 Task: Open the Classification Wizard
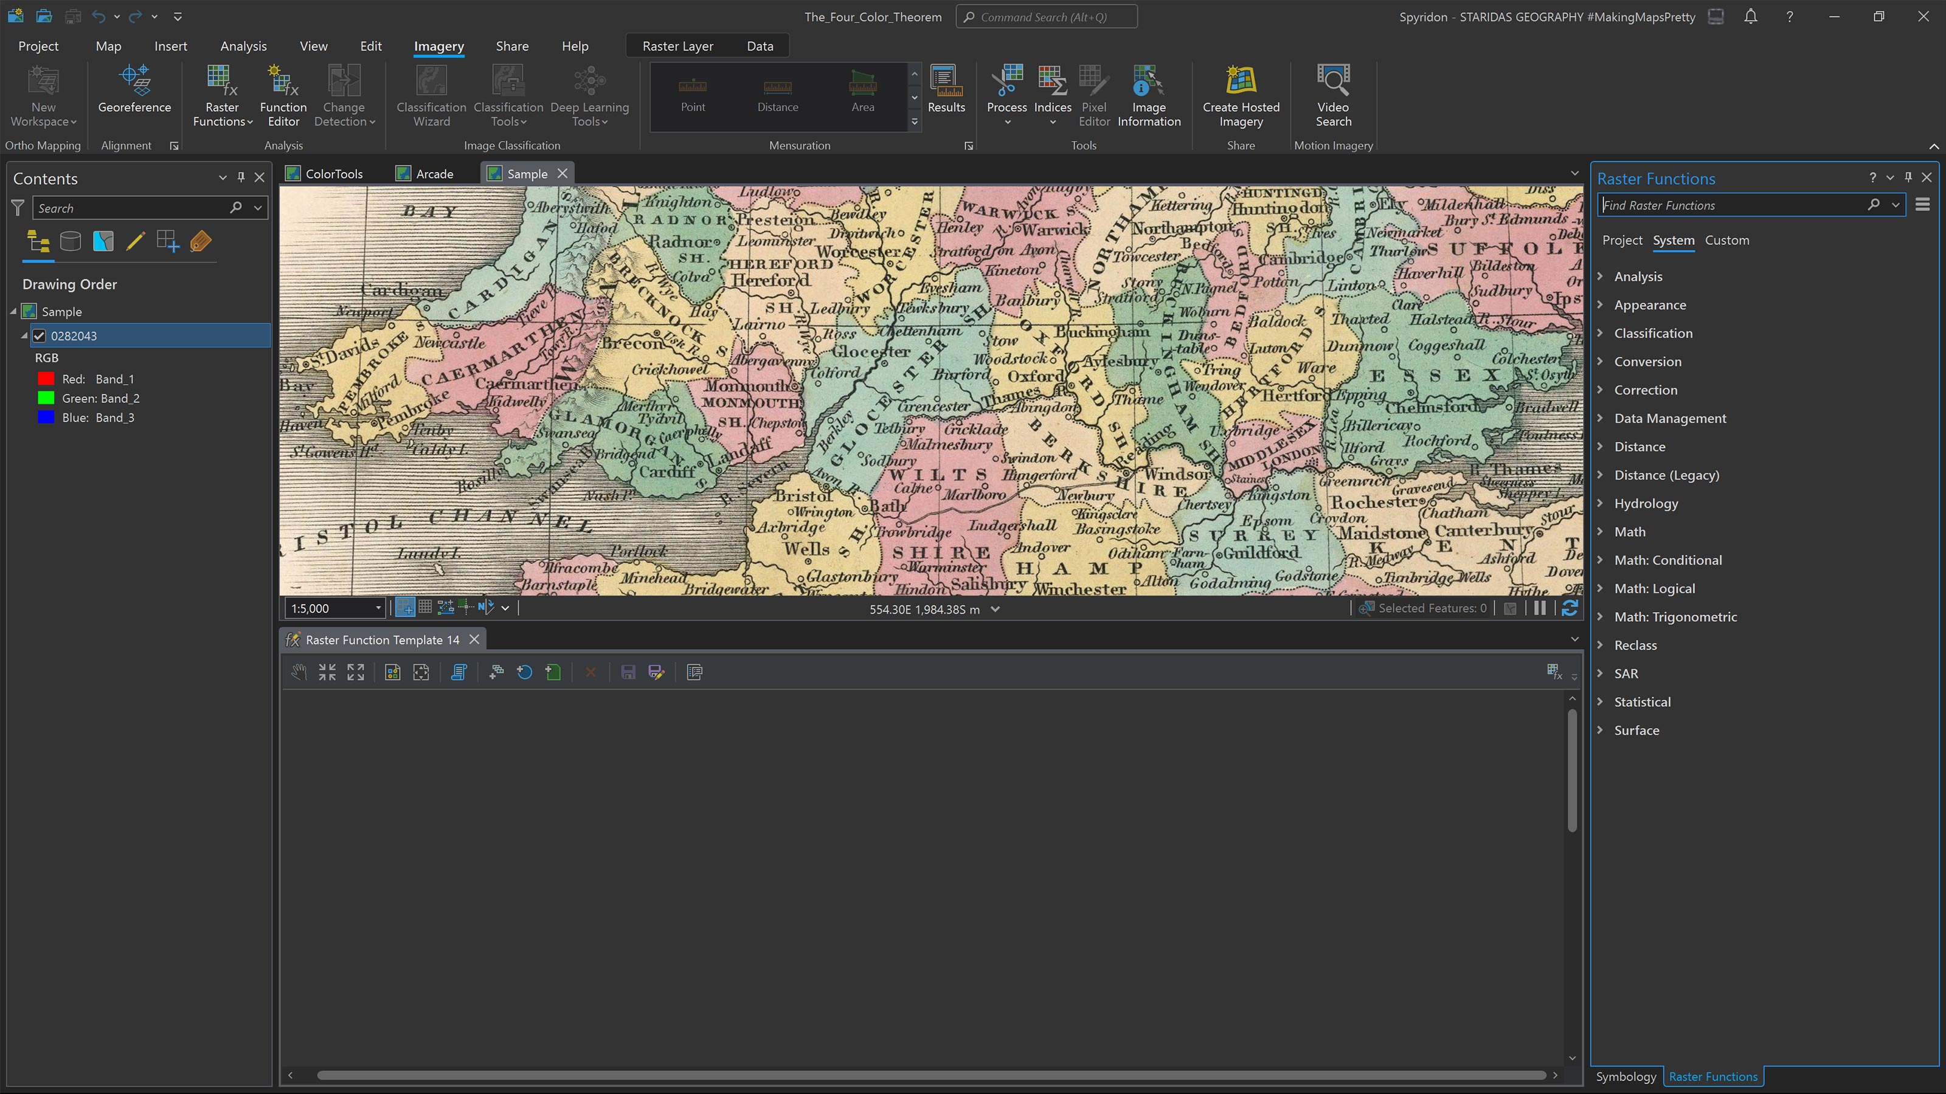431,96
